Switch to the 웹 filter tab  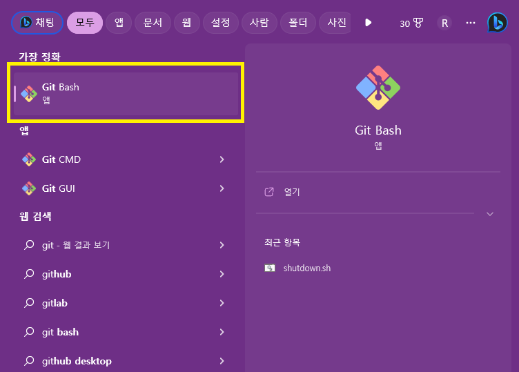(x=186, y=23)
